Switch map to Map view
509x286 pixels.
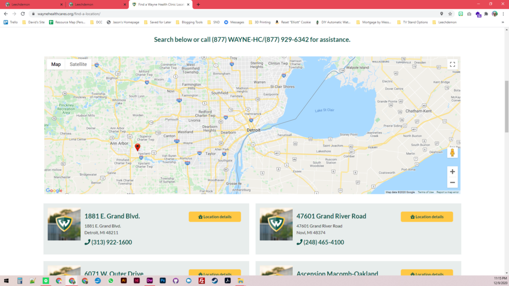pos(56,64)
